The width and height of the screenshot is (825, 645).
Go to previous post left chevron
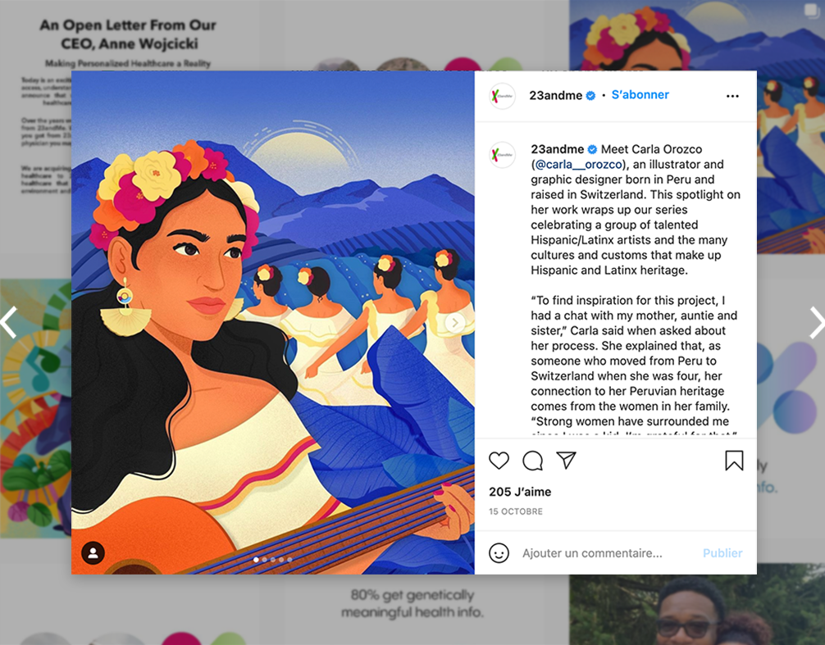pos(8,321)
